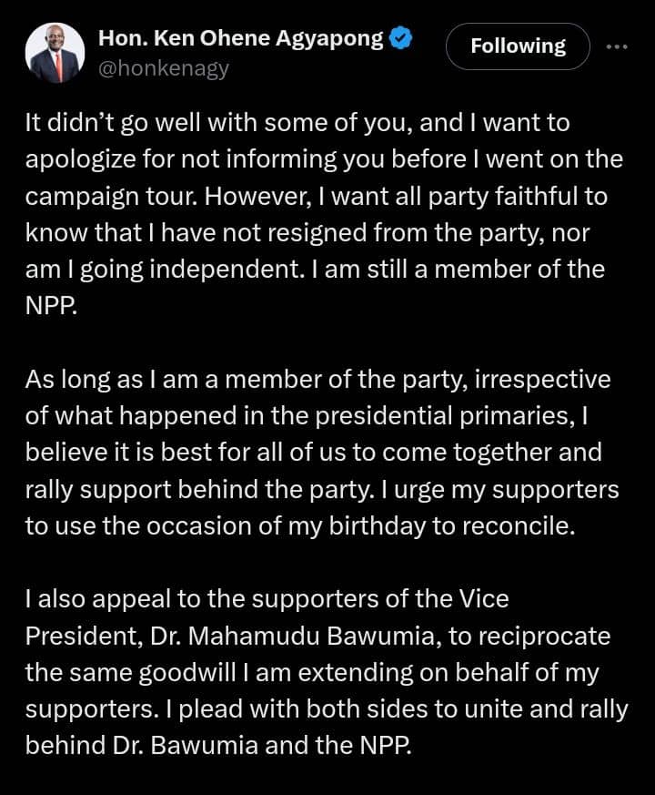Click the line starting "It didn't go well"
This screenshot has height=795, width=655.
pos(297,123)
